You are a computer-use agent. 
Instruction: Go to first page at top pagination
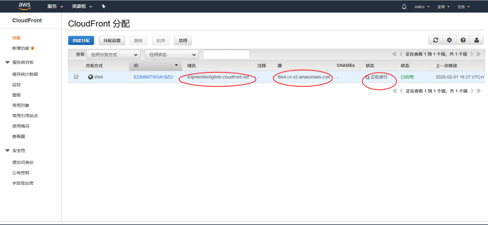(395, 54)
